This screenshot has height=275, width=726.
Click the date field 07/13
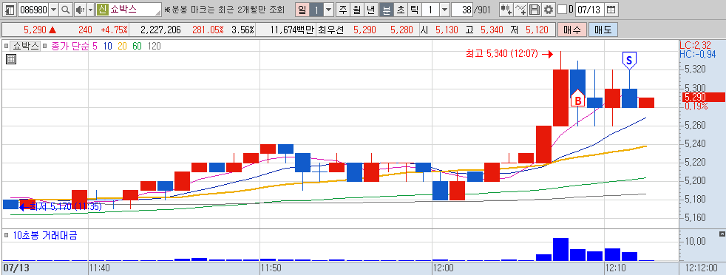click(590, 10)
